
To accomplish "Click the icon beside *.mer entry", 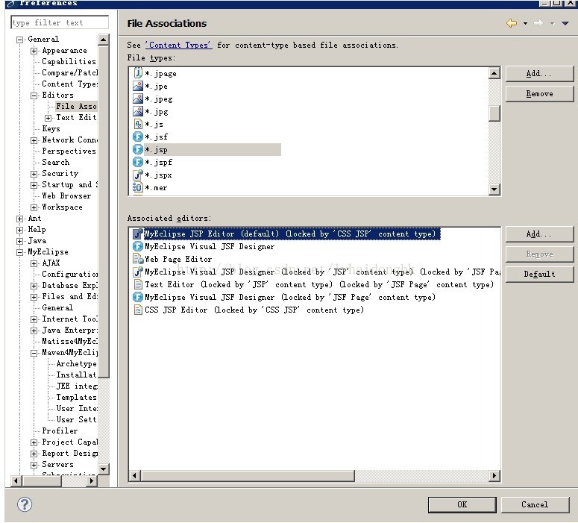I will (x=138, y=187).
